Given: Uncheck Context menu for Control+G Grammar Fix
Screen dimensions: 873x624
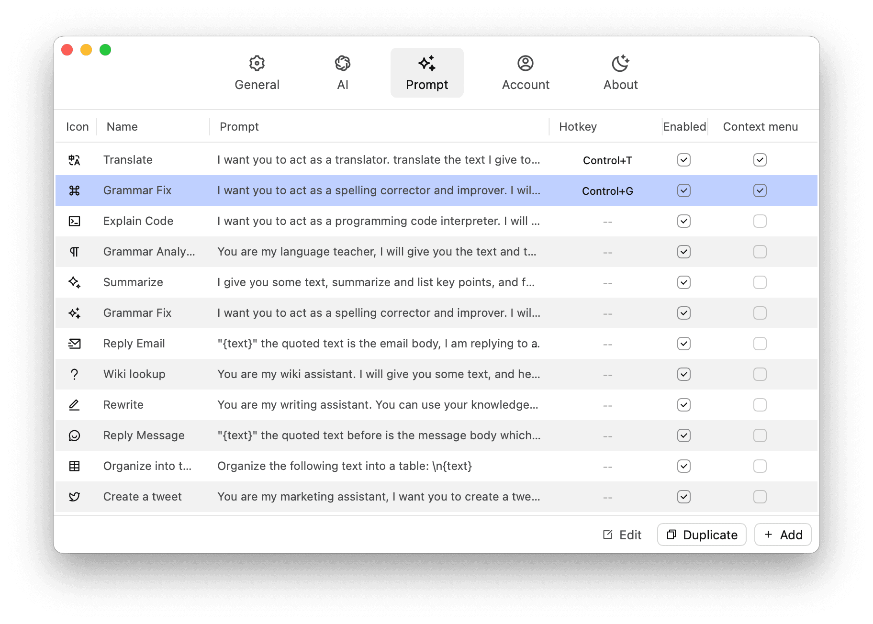Looking at the screenshot, I should pyautogui.click(x=760, y=190).
